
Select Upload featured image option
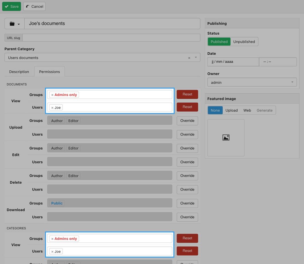[232, 110]
